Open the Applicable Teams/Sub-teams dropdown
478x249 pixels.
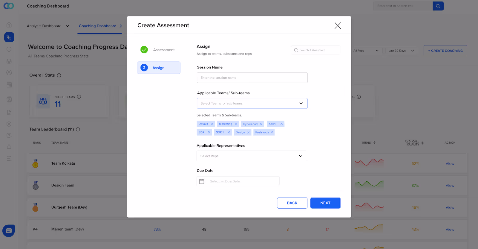(252, 103)
